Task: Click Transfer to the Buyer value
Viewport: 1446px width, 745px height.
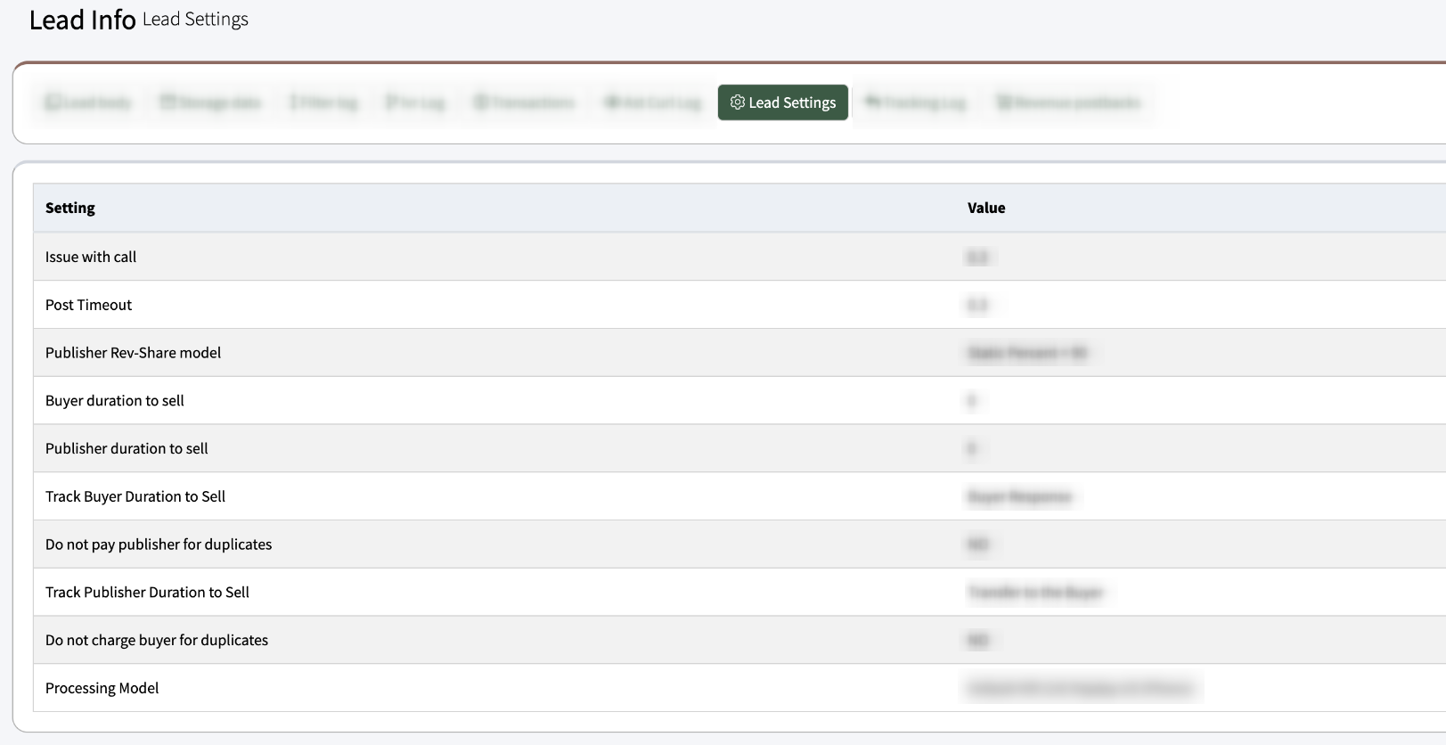Action: point(1035,593)
